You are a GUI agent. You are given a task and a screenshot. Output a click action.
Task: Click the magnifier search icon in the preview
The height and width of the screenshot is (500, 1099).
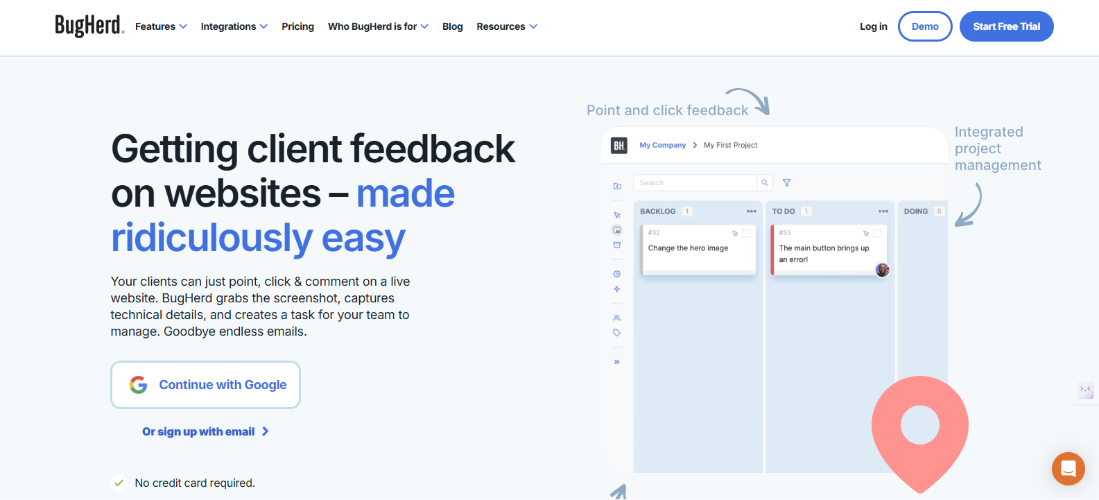click(x=765, y=183)
